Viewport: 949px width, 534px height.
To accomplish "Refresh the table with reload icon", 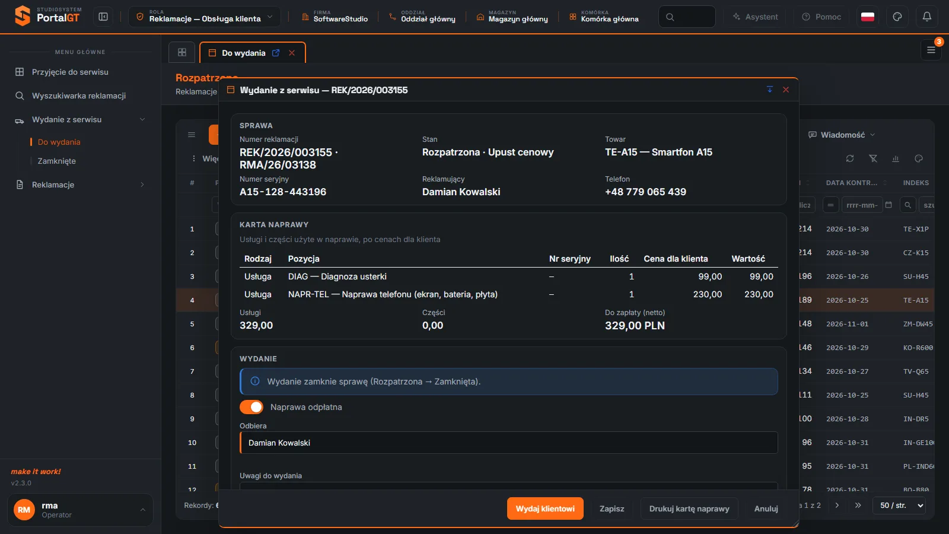I will point(850,158).
